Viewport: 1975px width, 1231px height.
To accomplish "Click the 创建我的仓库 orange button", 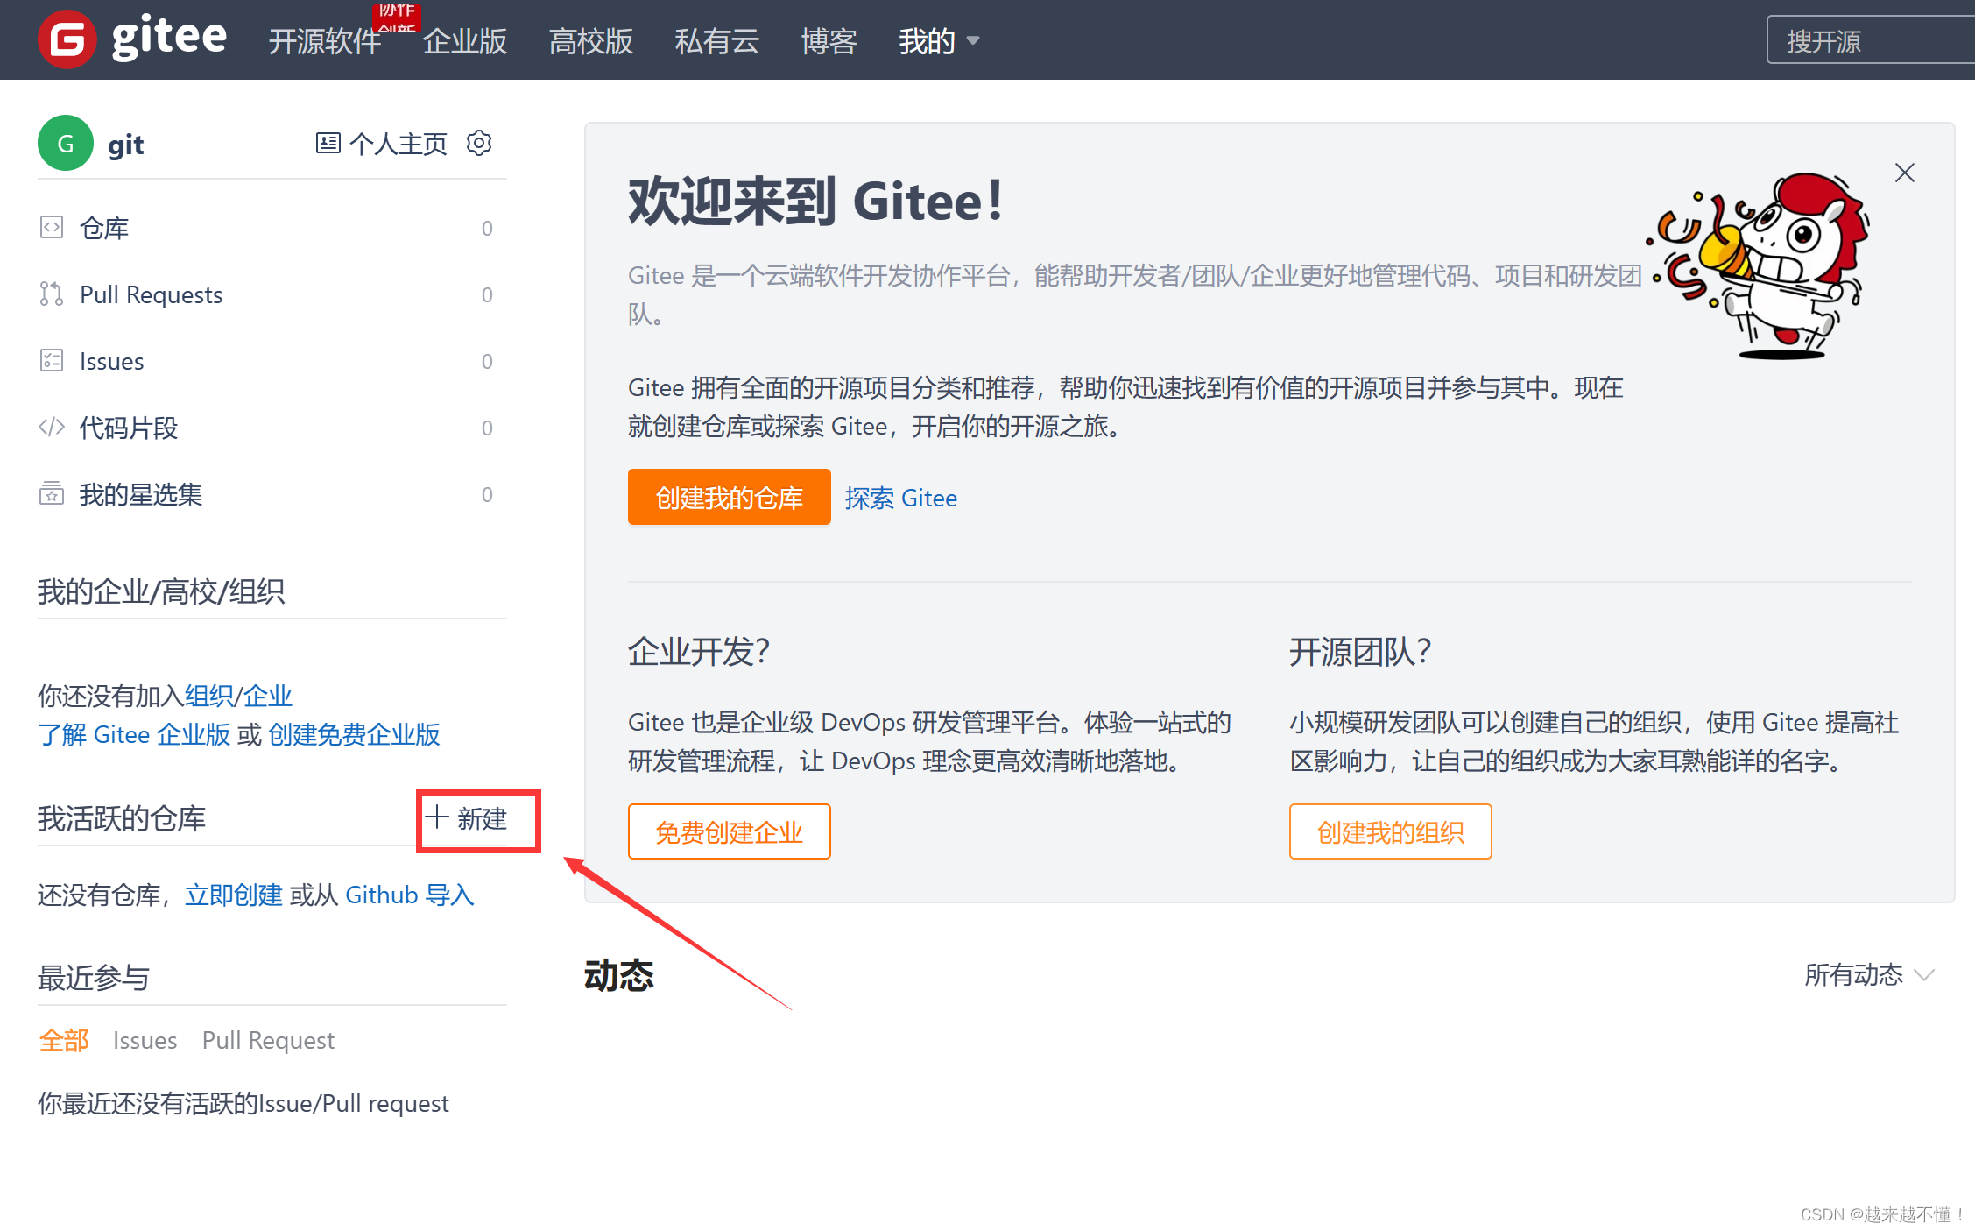I will coord(730,498).
